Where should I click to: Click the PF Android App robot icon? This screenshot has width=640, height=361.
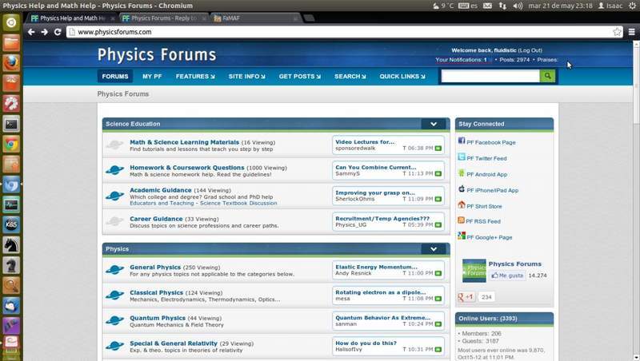(462, 173)
